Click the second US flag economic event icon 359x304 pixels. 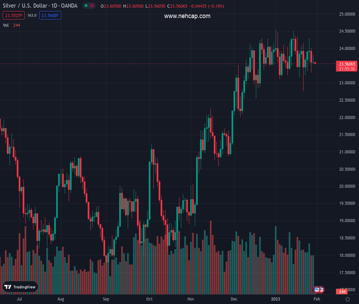click(321, 290)
